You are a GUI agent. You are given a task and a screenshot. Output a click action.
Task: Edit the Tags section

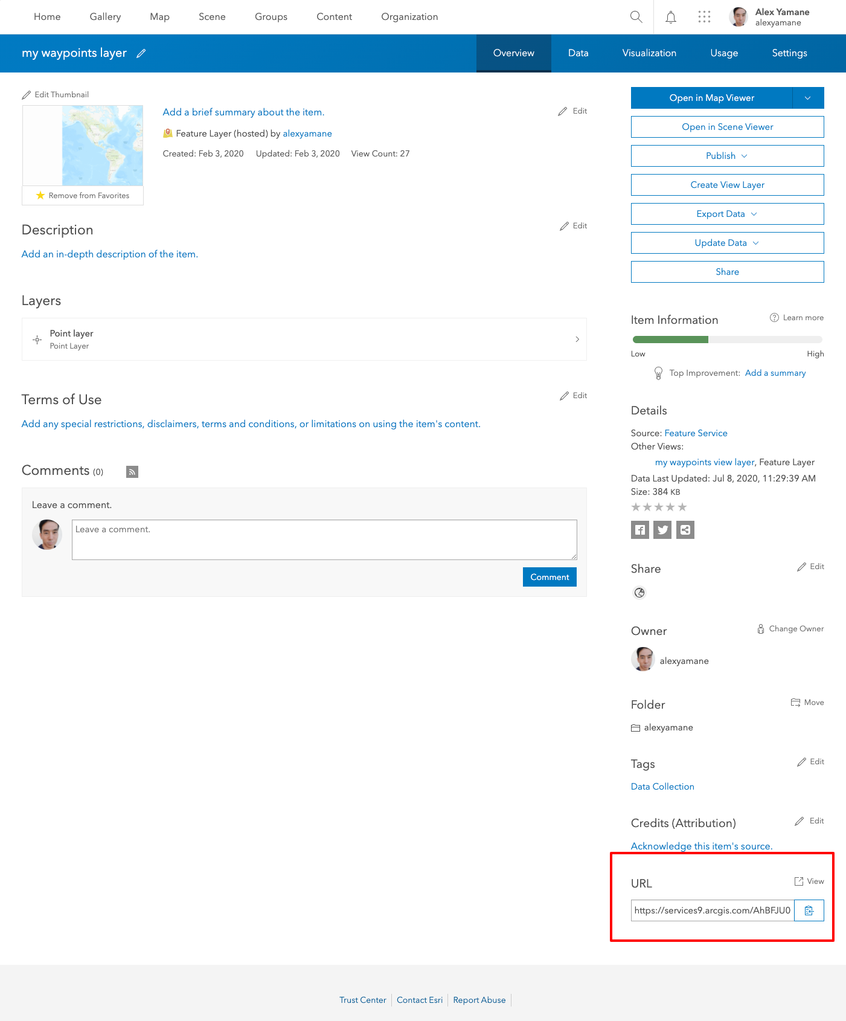(810, 762)
